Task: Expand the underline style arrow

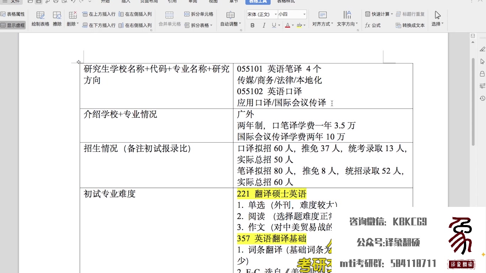Action: coord(279,25)
